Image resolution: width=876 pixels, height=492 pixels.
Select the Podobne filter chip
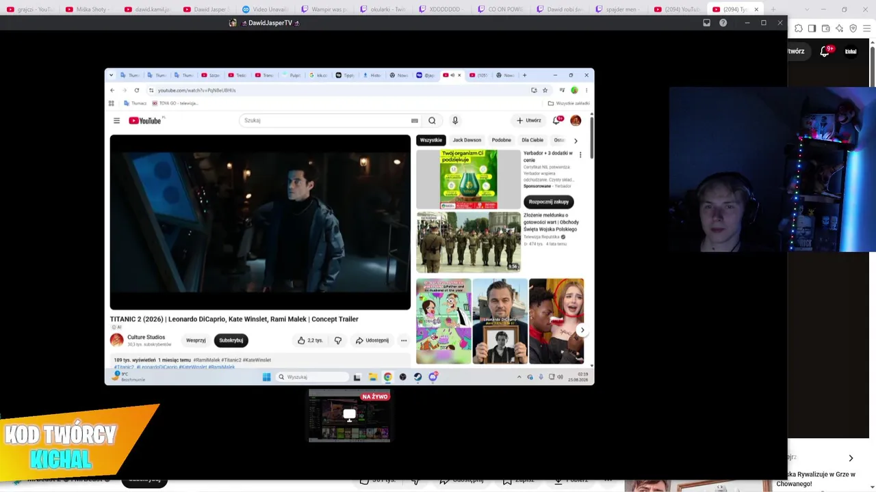click(501, 140)
